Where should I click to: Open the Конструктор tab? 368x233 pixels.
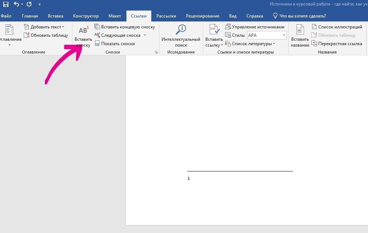click(x=86, y=16)
